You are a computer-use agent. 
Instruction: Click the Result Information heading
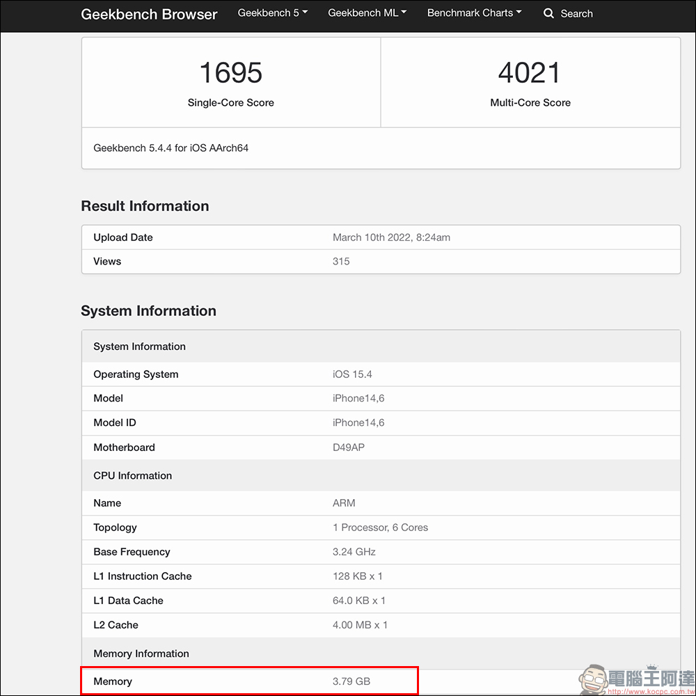(145, 206)
